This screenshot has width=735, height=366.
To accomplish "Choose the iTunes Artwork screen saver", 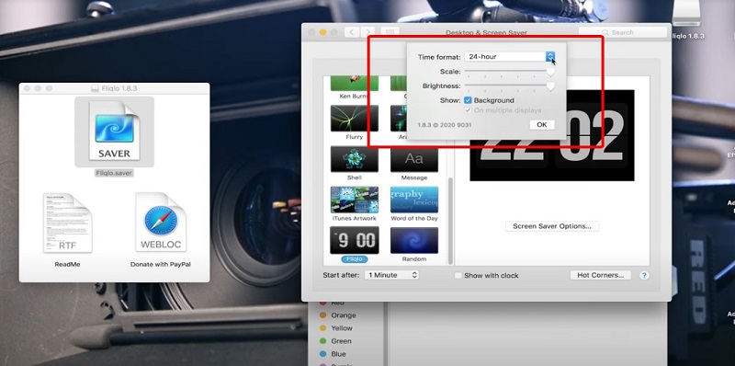I will 355,200.
